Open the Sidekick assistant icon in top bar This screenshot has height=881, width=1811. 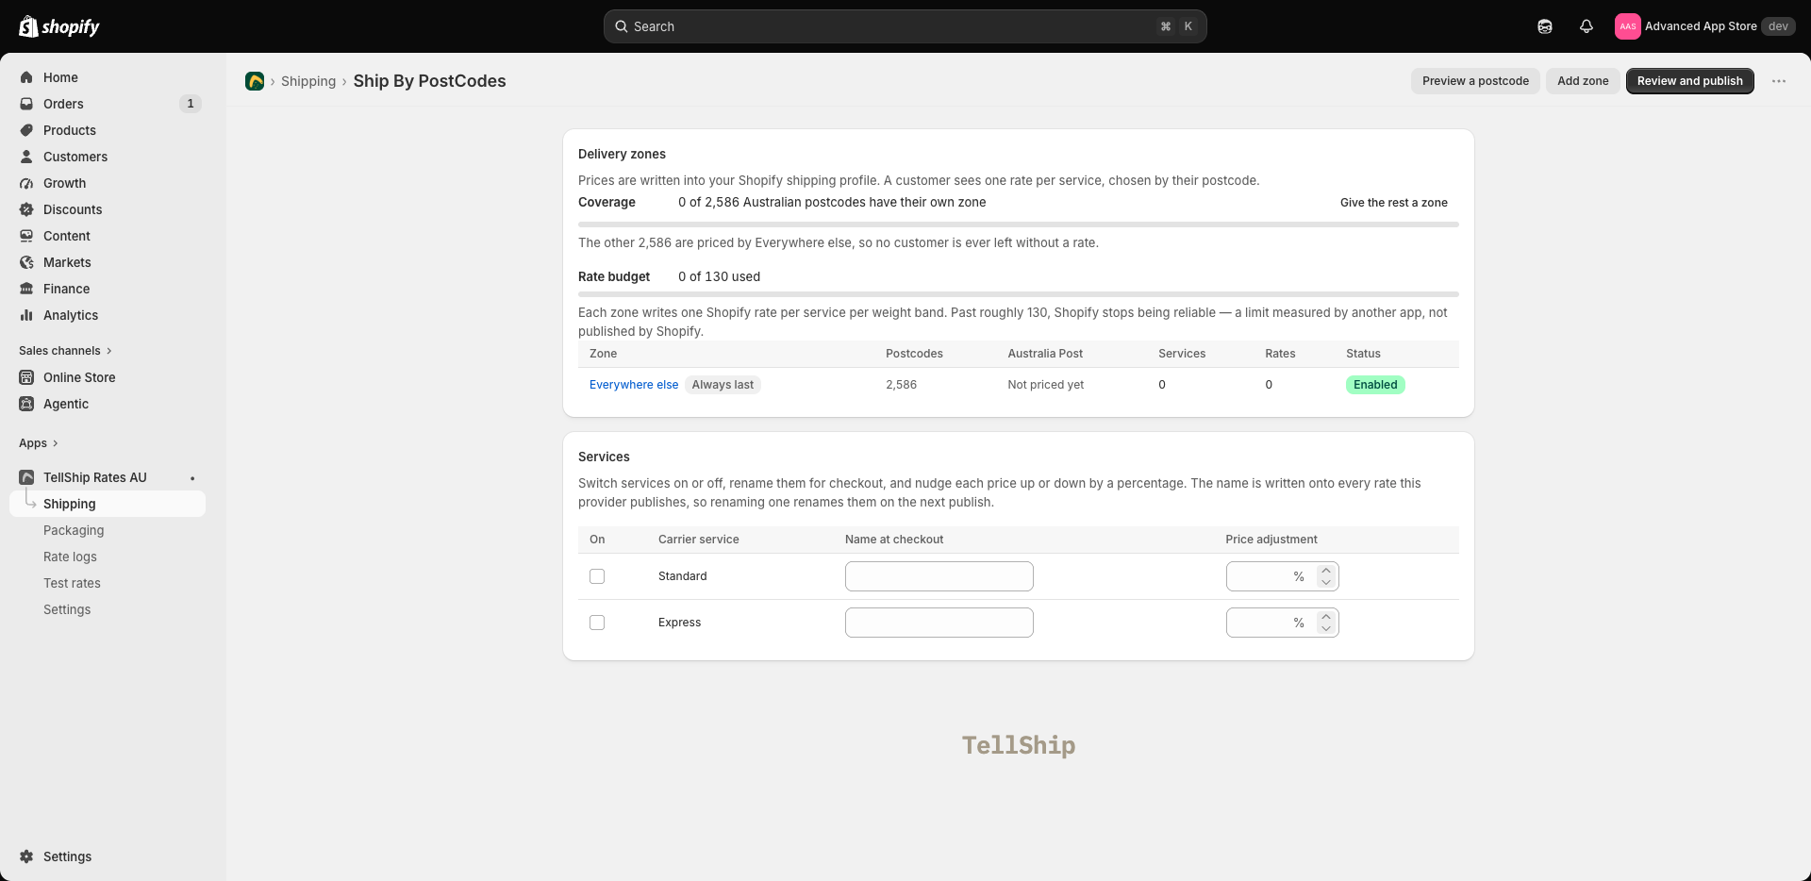click(x=1545, y=26)
